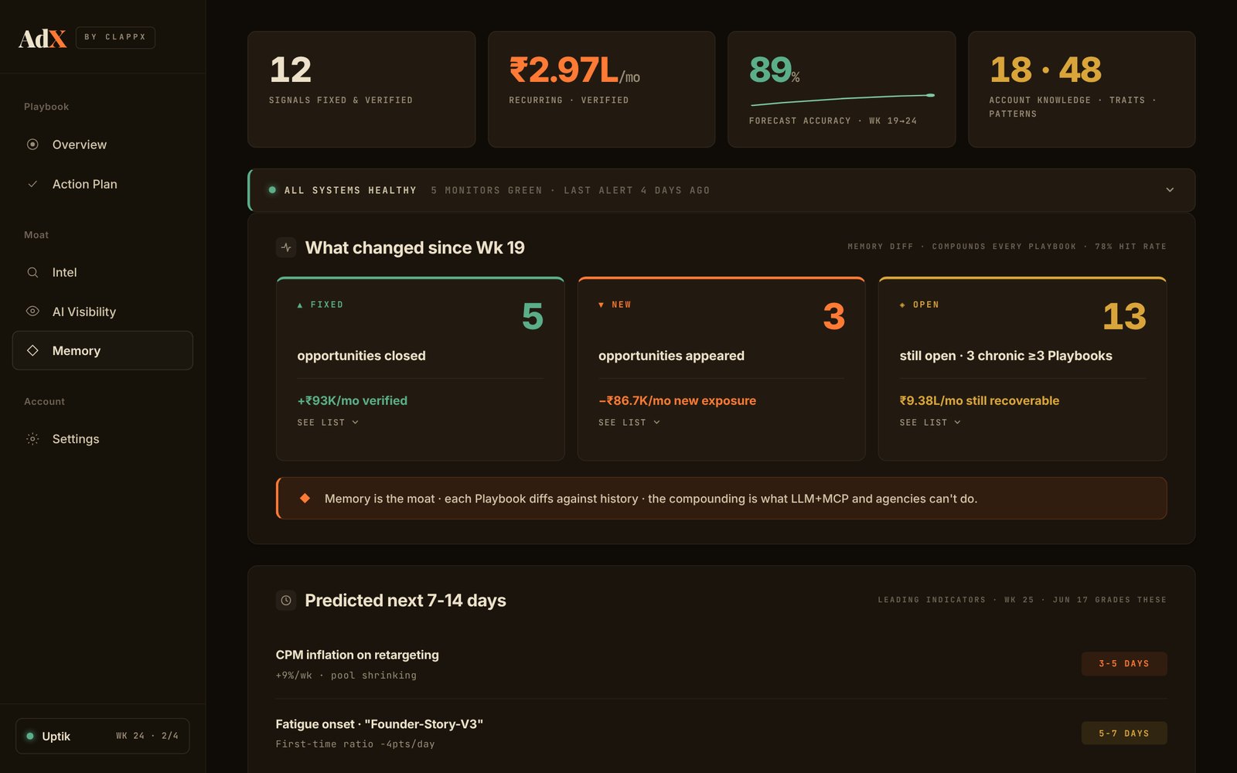The height and width of the screenshot is (773, 1237).
Task: Click the forecast accuracy trend line
Action: tap(843, 100)
